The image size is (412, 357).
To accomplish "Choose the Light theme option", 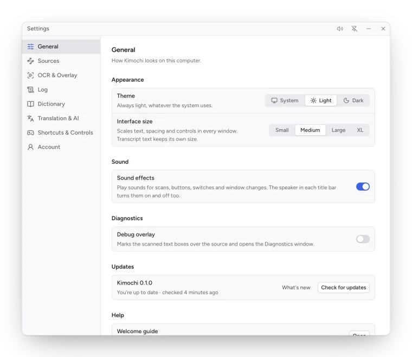I will click(321, 101).
